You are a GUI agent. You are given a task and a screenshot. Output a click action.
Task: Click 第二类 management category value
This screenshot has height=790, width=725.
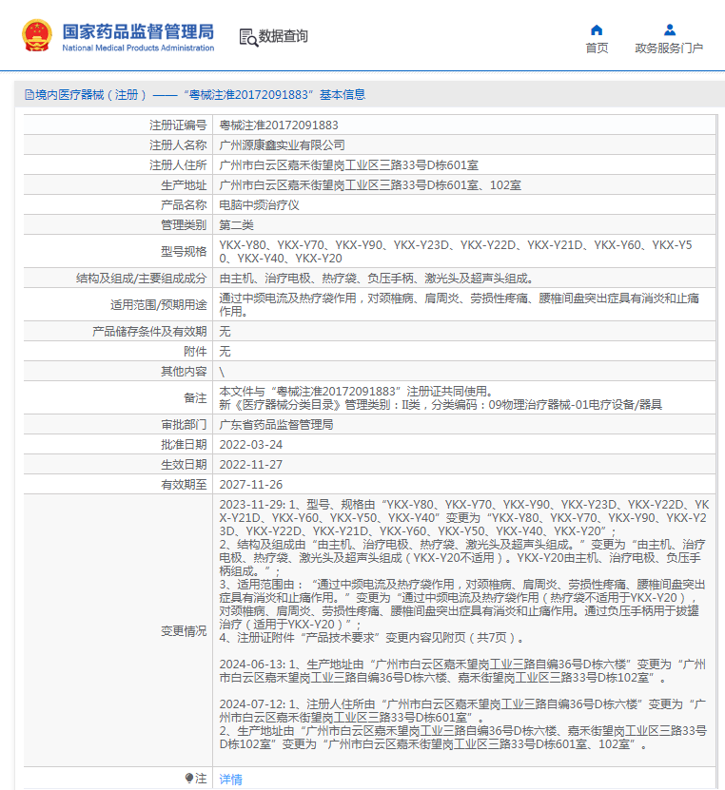pos(237,225)
